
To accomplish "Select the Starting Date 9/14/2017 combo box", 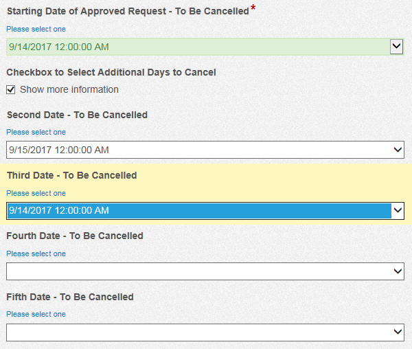I will click(205, 47).
